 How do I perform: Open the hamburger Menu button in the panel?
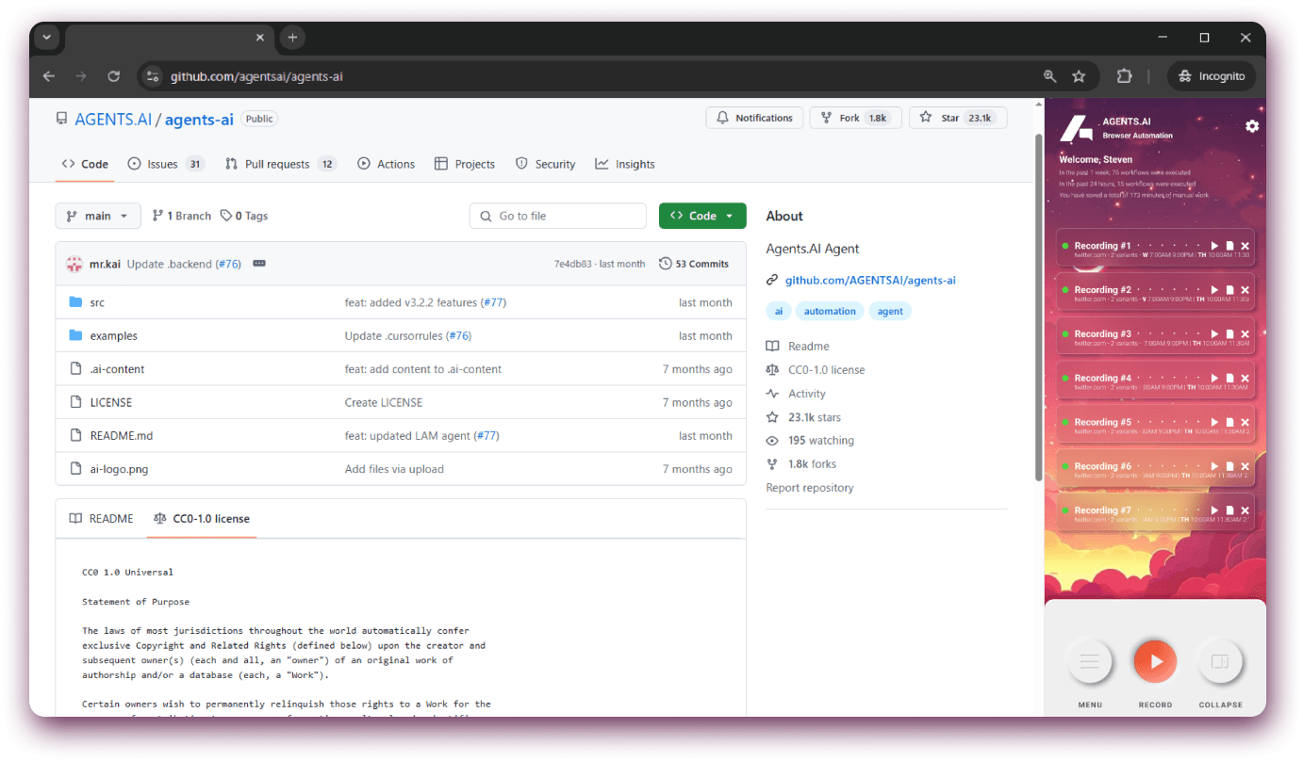click(x=1090, y=662)
